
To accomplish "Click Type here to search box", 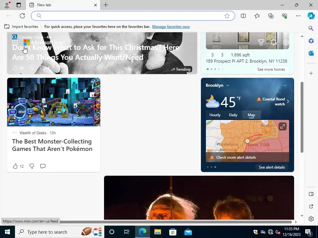I will click(x=60, y=232).
